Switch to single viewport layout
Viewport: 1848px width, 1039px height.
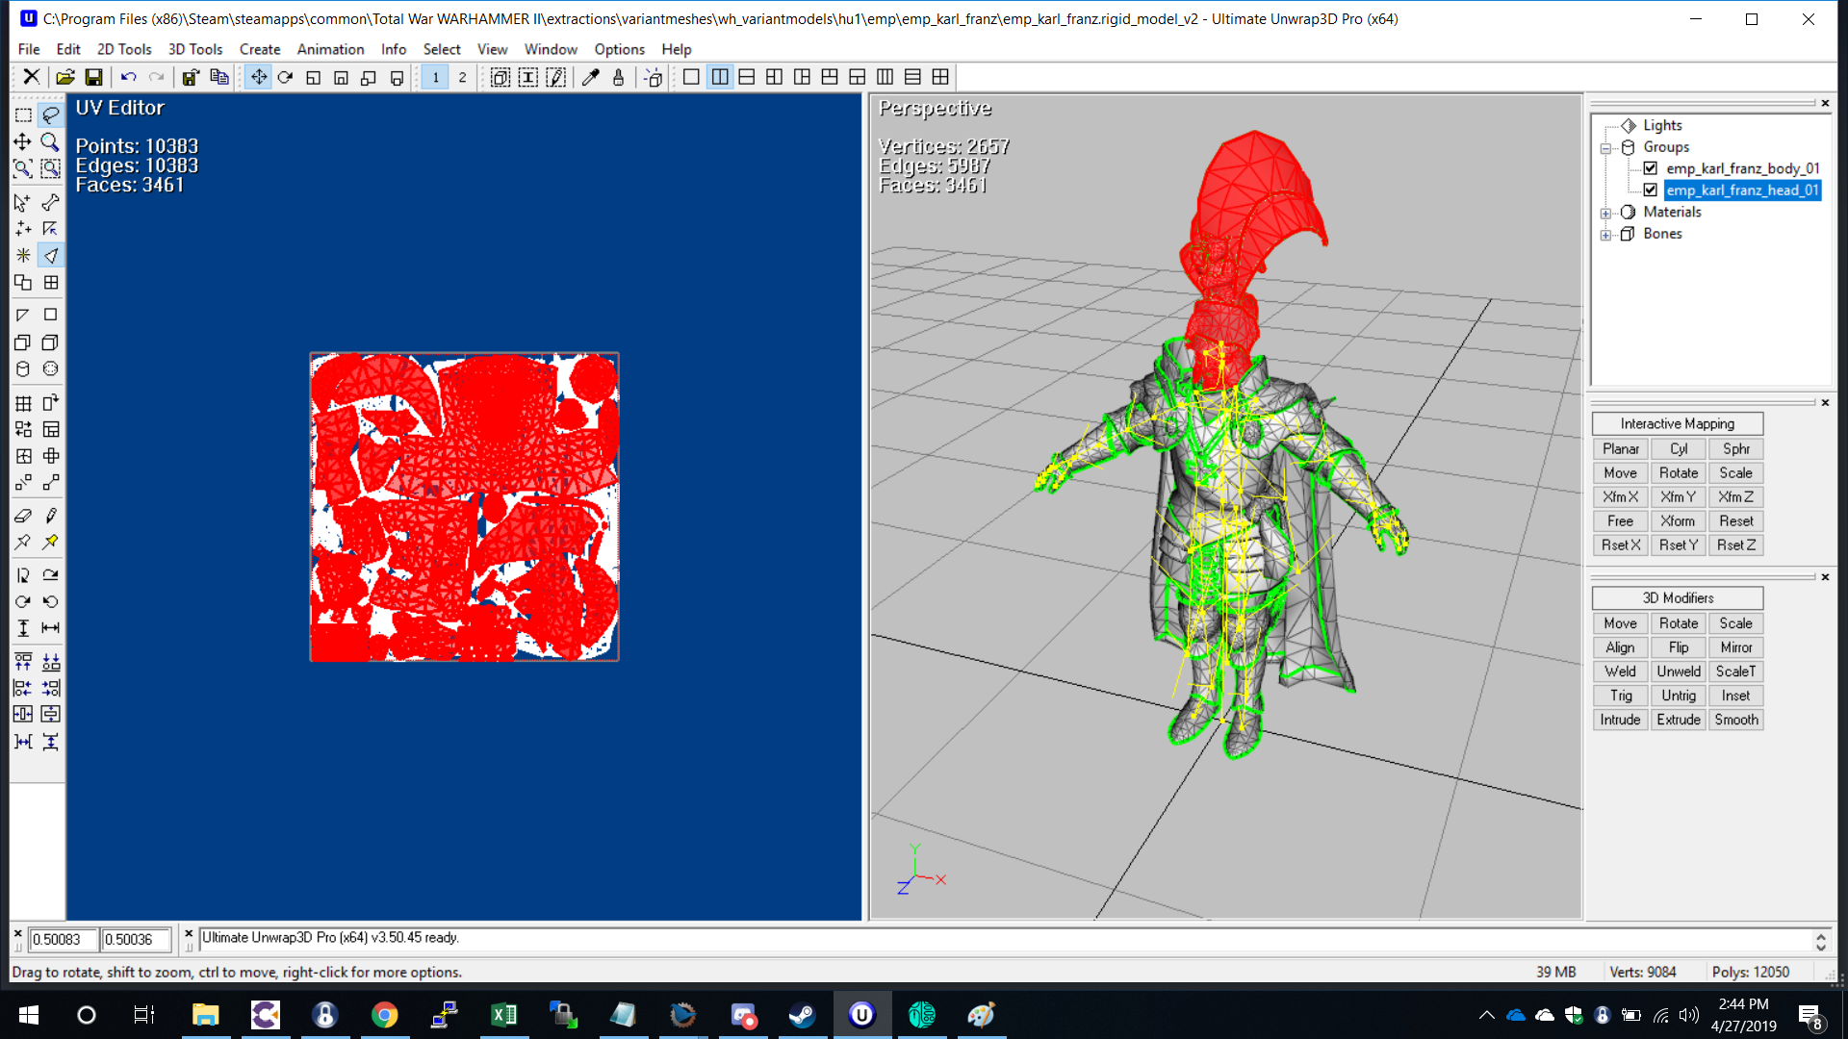[691, 77]
